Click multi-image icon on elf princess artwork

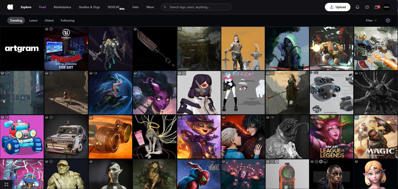pyautogui.click(x=356, y=161)
